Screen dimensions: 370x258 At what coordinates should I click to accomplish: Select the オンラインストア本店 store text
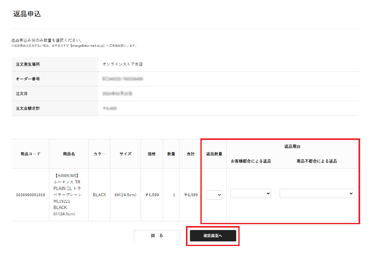122,64
